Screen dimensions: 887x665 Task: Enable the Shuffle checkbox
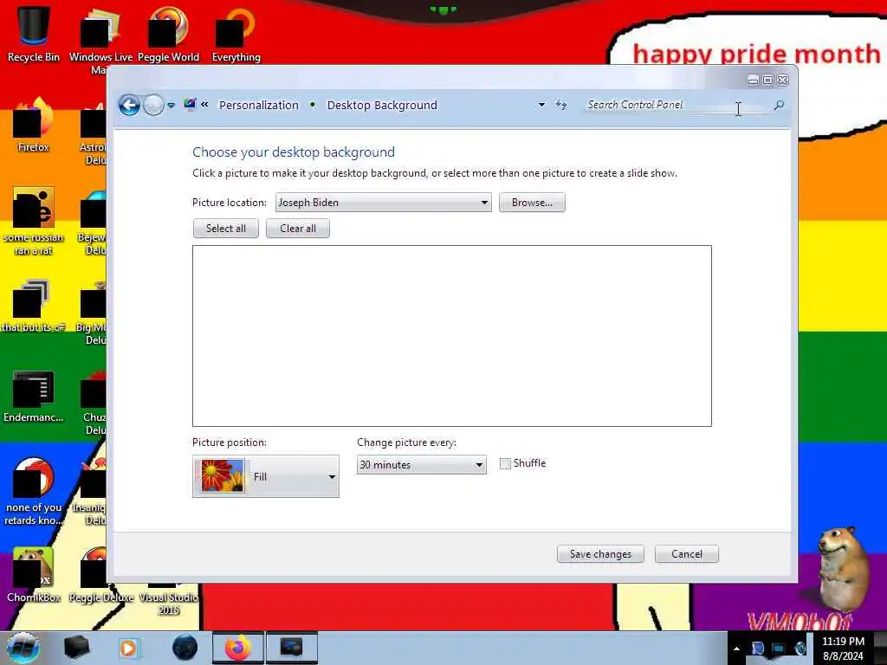tap(505, 464)
